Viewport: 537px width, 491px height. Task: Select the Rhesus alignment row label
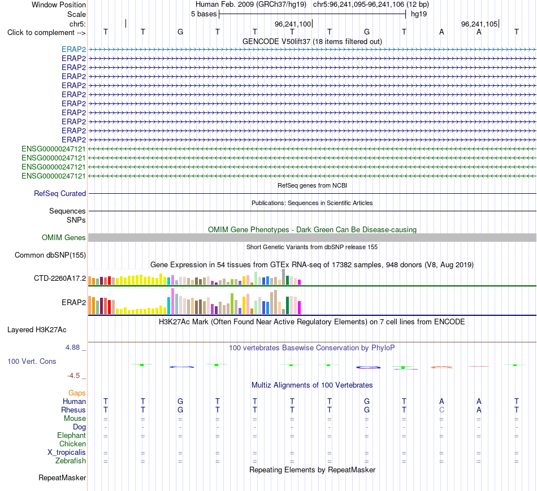tap(73, 410)
